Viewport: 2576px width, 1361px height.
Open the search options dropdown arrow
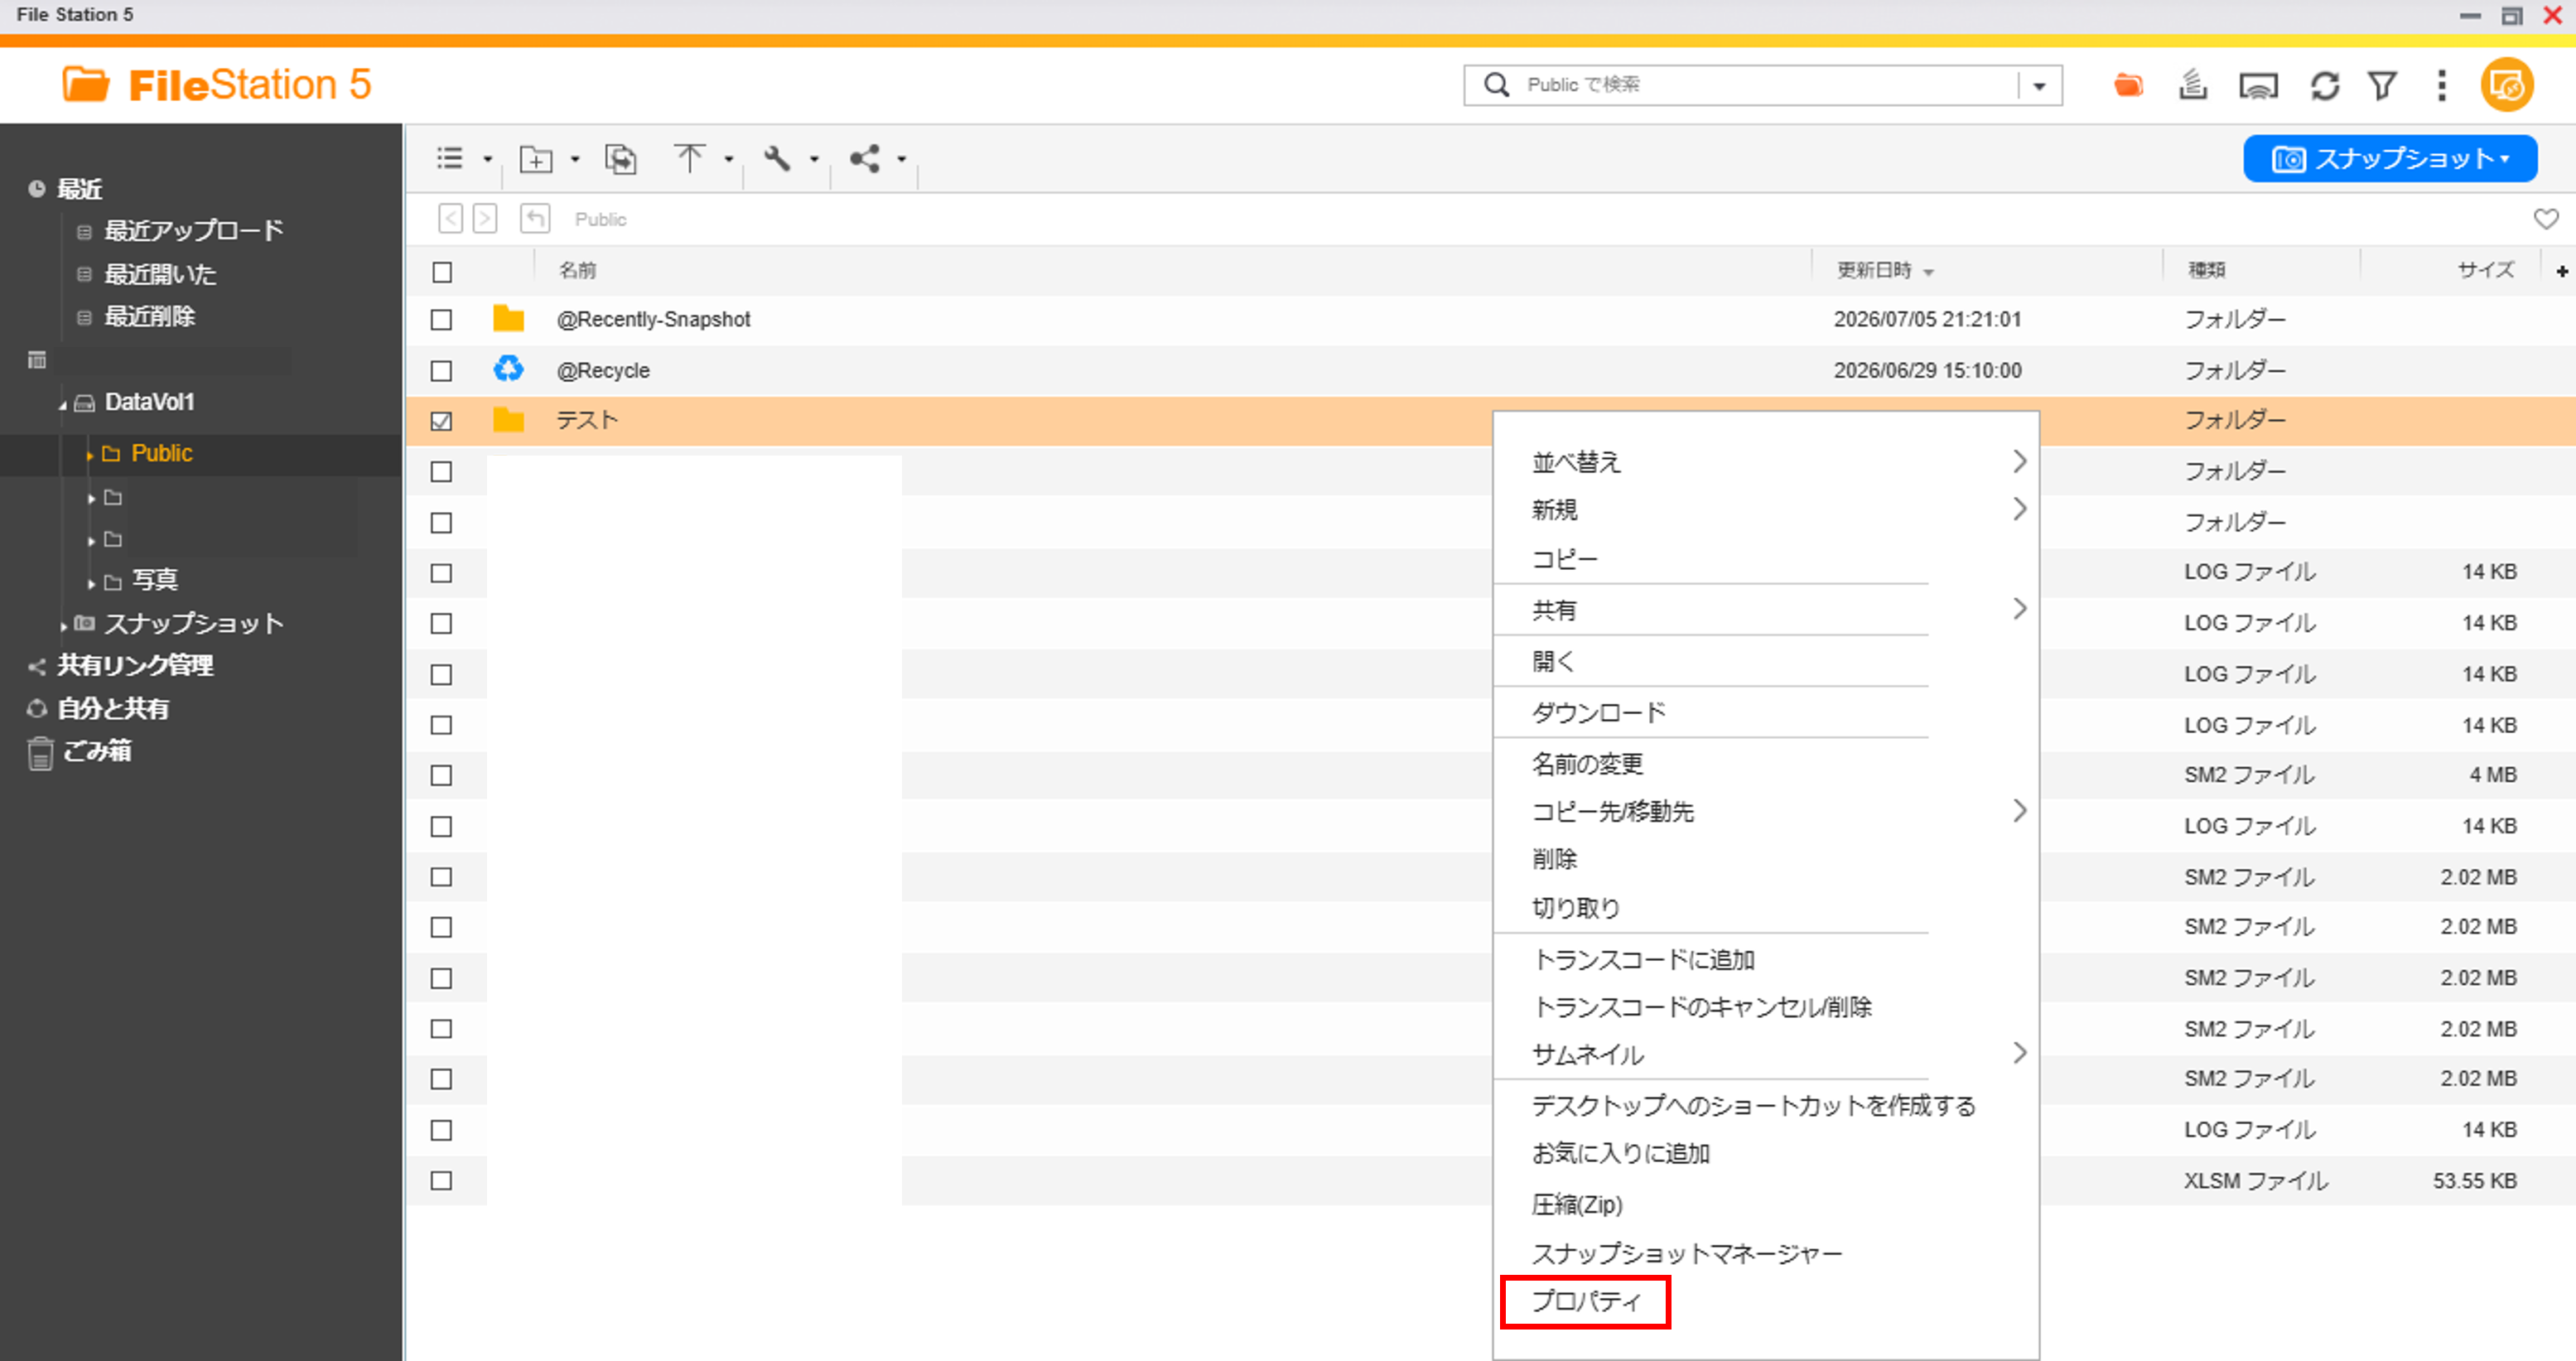click(2039, 86)
